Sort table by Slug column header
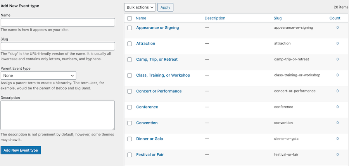This screenshot has width=349, height=166. pyautogui.click(x=278, y=18)
